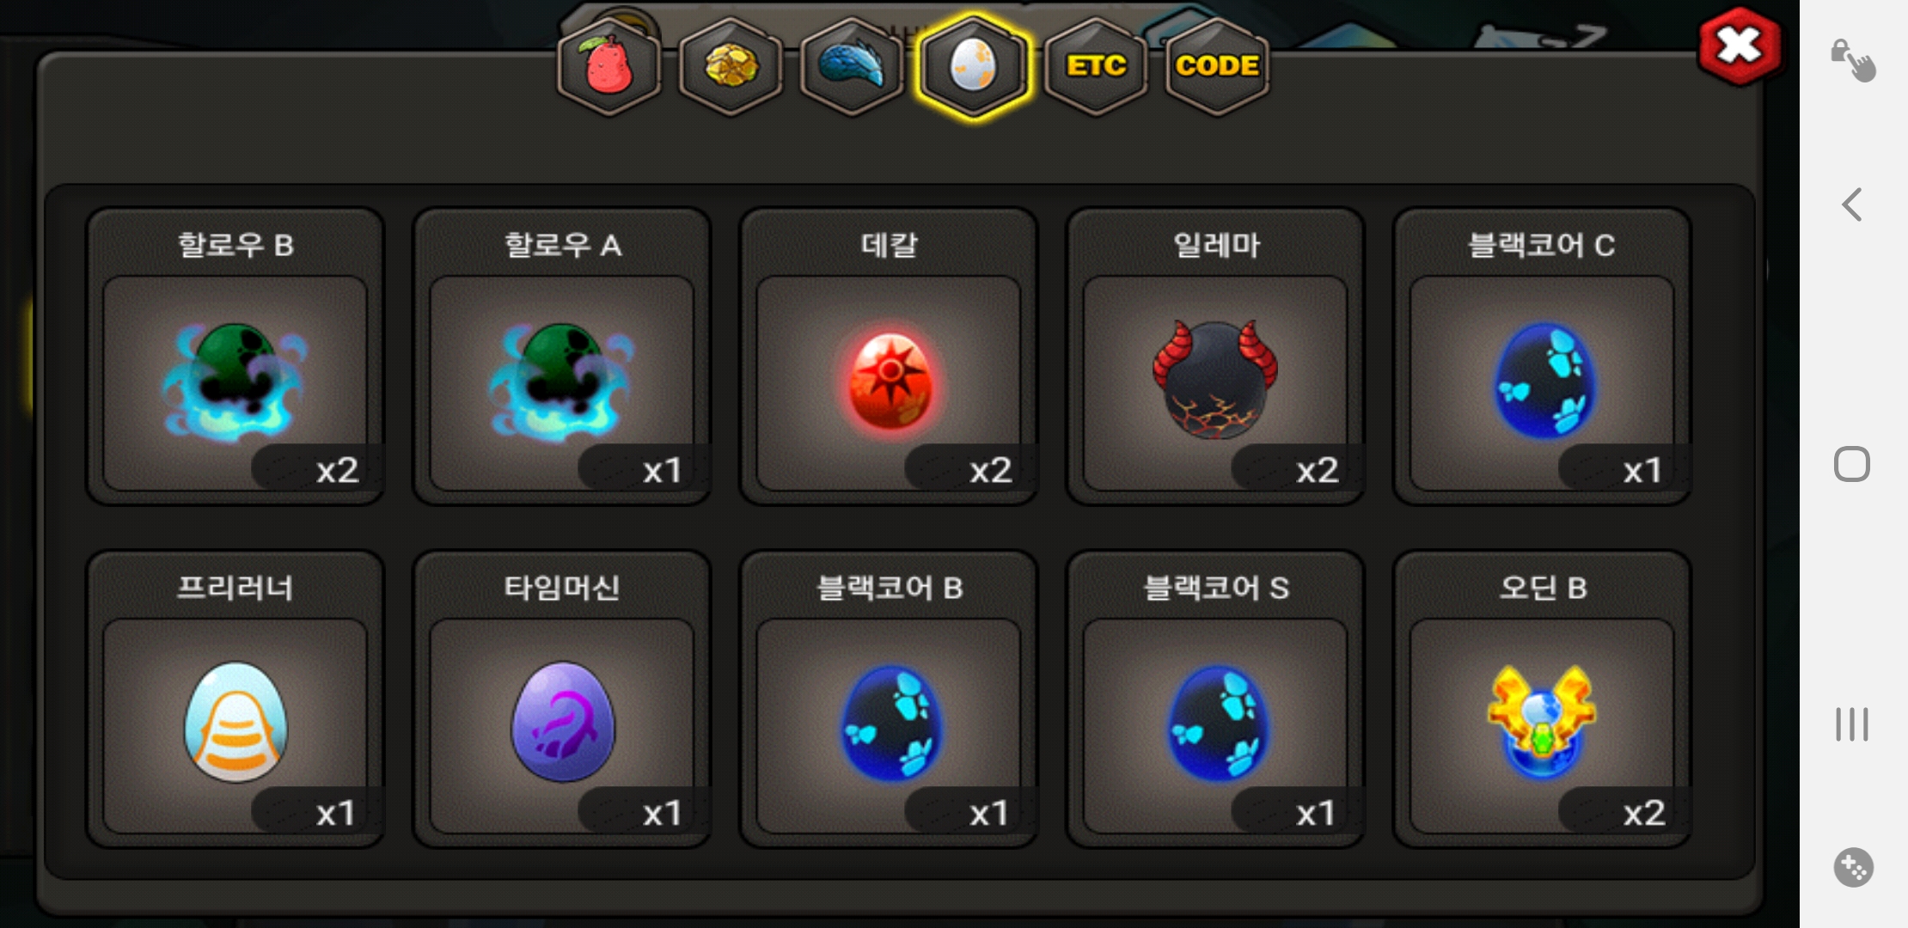Choose the 프리러너 egg
The width and height of the screenshot is (1908, 928).
point(235,699)
